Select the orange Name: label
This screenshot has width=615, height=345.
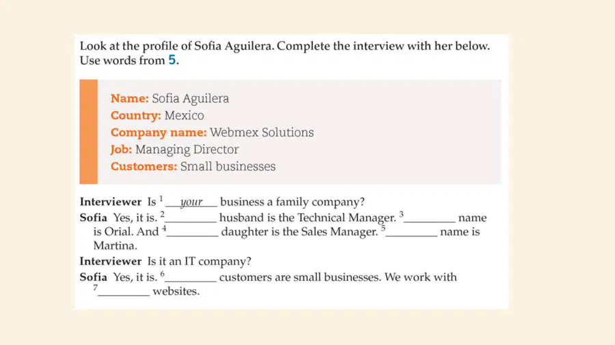coord(129,98)
